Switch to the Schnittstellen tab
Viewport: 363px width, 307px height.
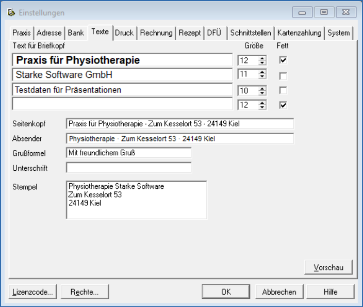(251, 33)
